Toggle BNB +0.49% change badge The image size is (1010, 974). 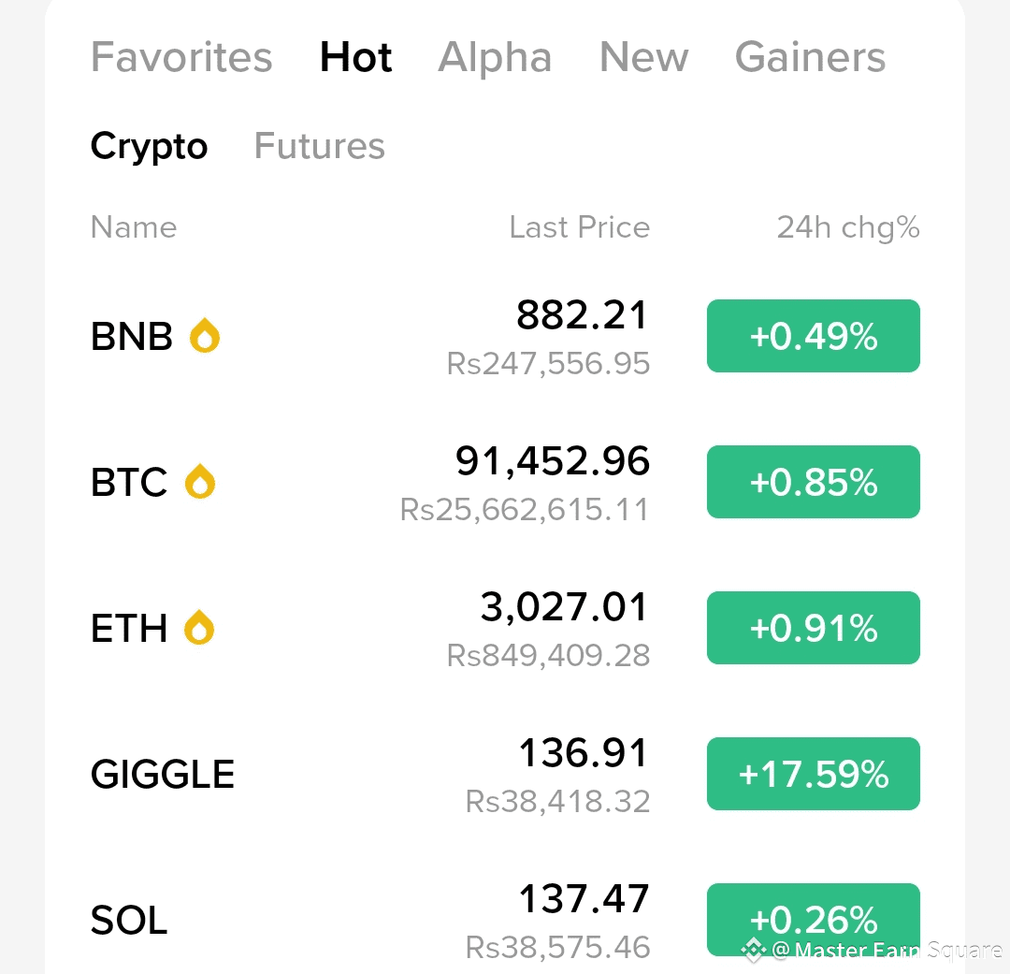click(813, 336)
